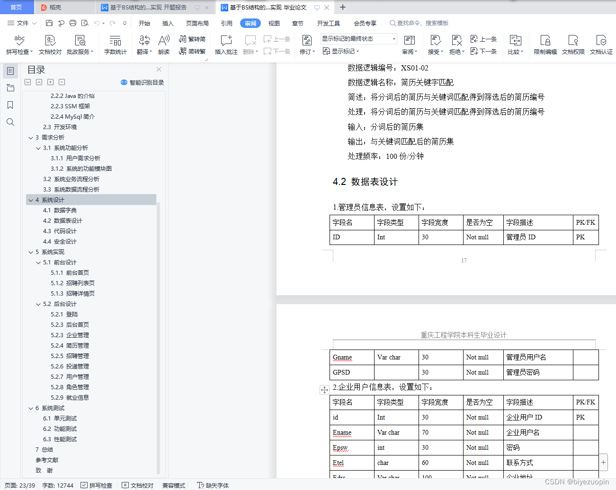
Task: Start 朗读 read aloud
Action: 164,45
